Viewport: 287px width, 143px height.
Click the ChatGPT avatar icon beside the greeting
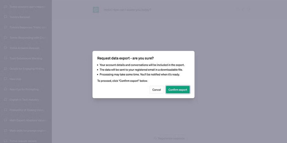point(96,10)
